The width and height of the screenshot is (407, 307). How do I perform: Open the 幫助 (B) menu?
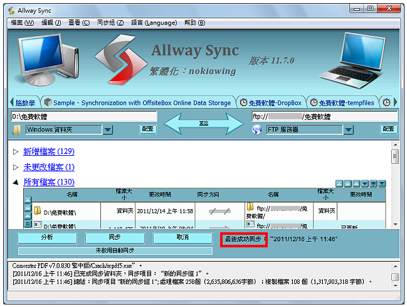point(194,23)
